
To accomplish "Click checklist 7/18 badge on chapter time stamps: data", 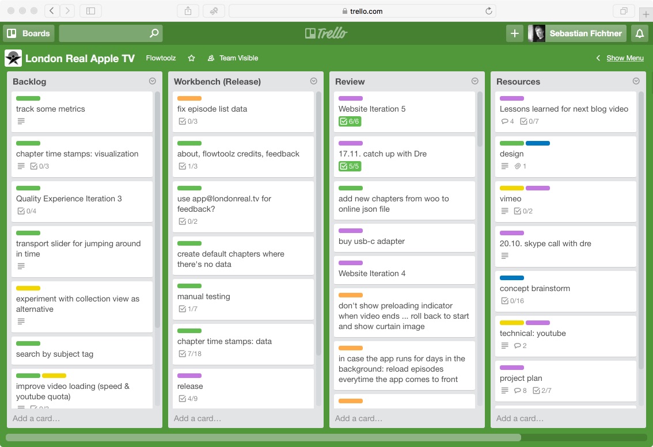I will 190,354.
